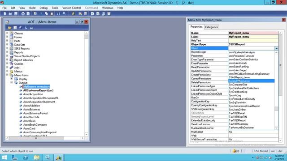Screen dimensions: 287x161
Task: Expand the SSRS Reports node
Action: point(7,48)
